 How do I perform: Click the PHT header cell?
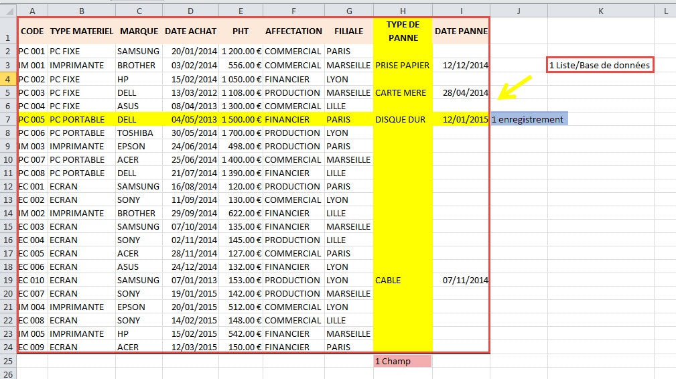pos(241,31)
